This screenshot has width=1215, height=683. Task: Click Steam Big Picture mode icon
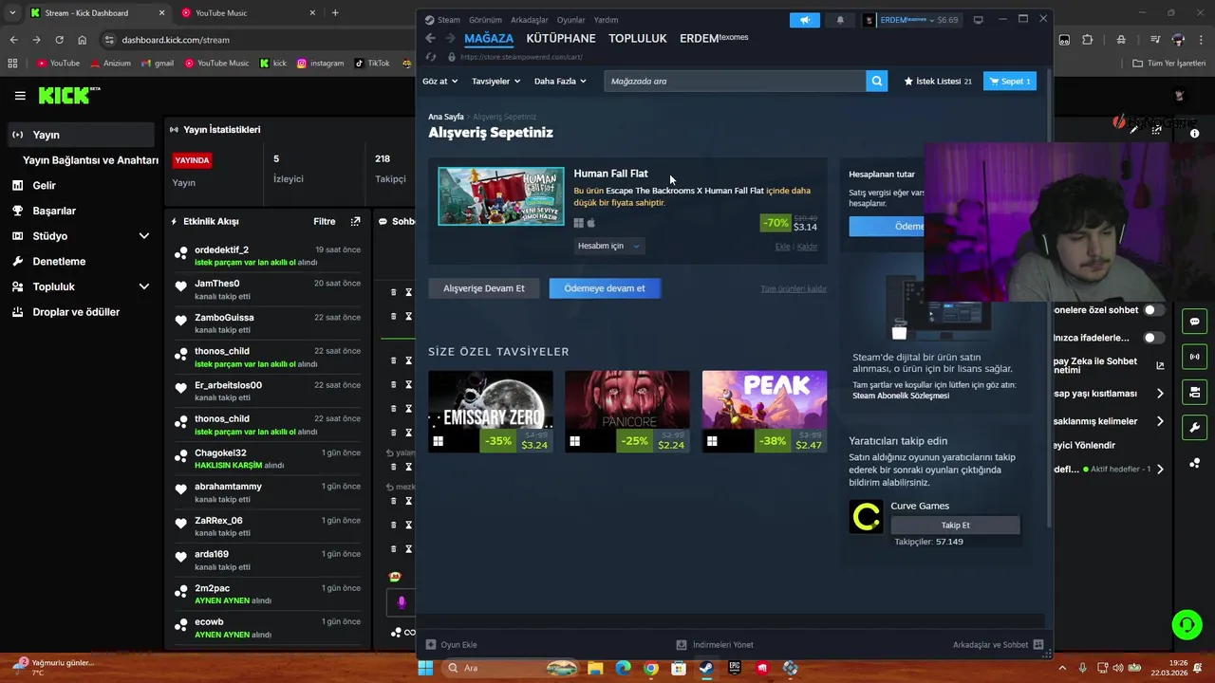(x=978, y=20)
